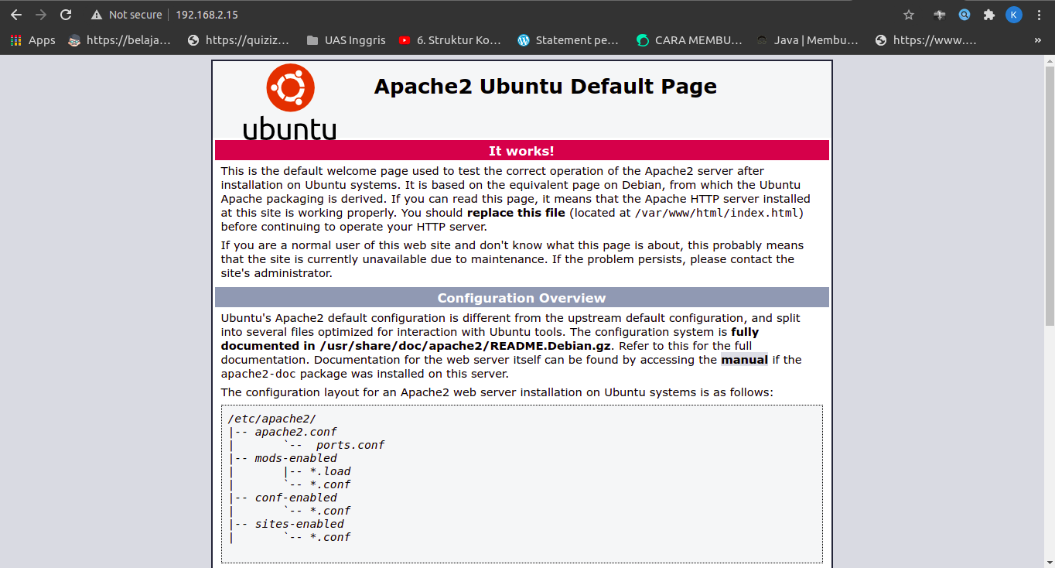Image resolution: width=1055 pixels, height=568 pixels.
Task: Open the https://quiziz... bookmark
Action: (x=239, y=40)
